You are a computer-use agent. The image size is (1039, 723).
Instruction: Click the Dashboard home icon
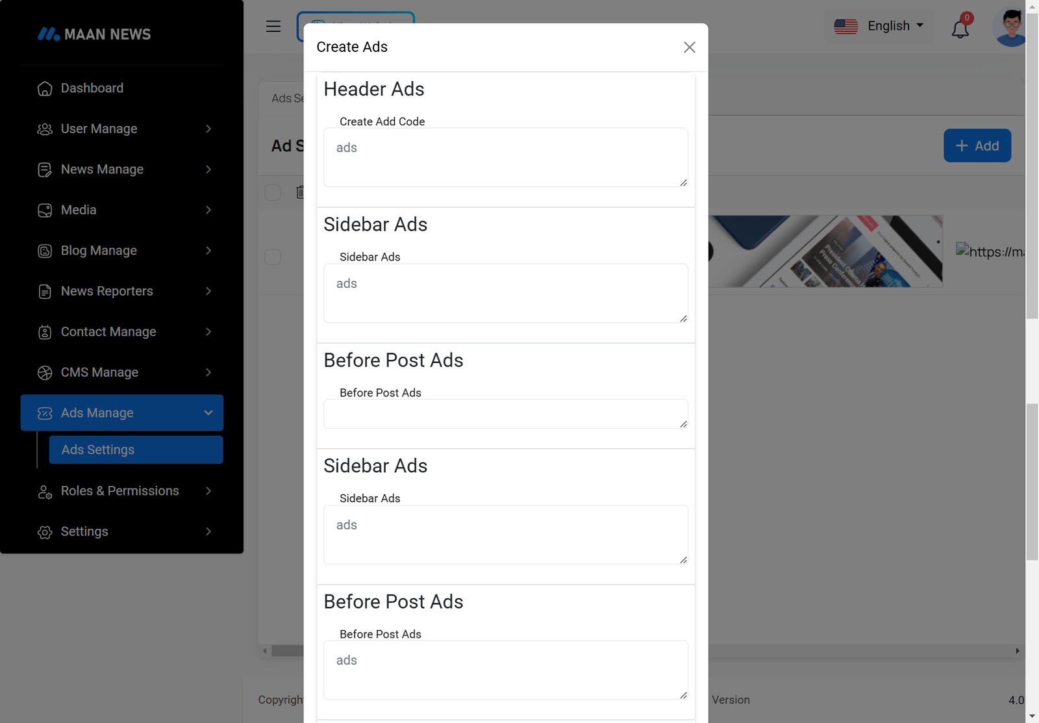pos(45,88)
